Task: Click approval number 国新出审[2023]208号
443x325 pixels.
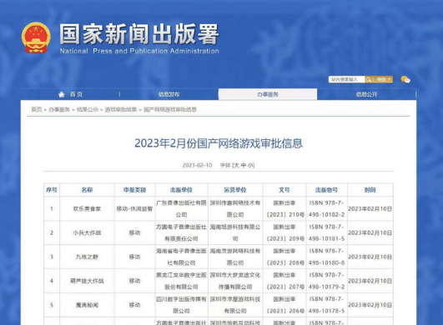Action: pos(284,257)
